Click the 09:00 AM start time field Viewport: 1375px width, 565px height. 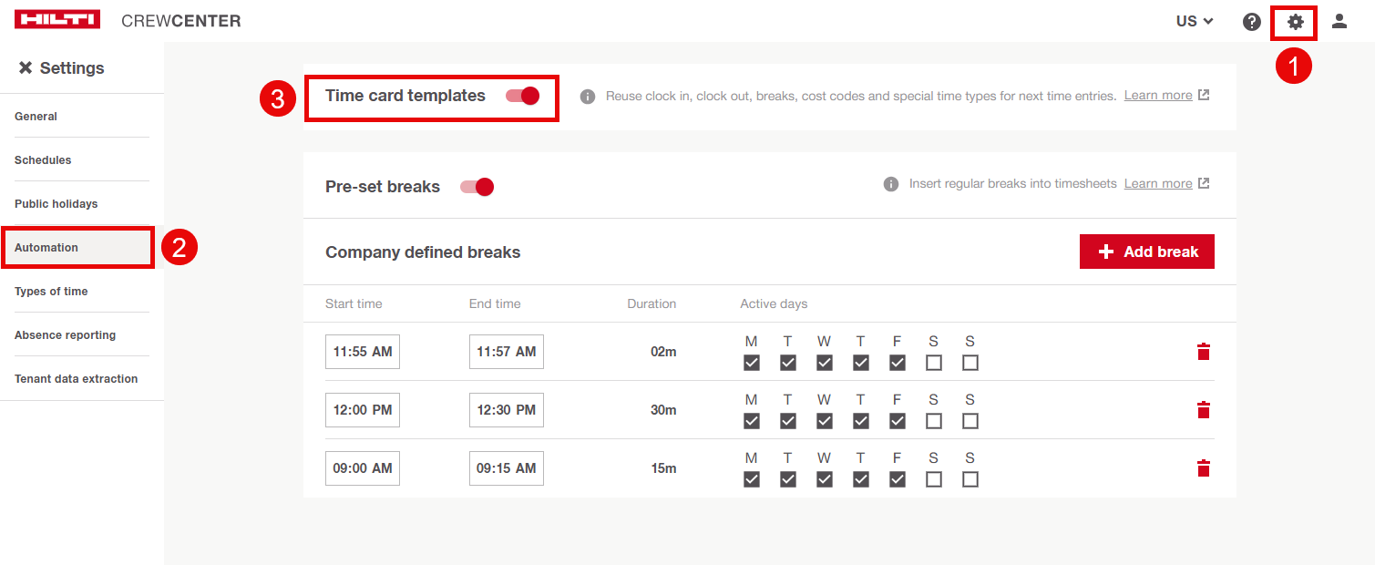tap(362, 468)
